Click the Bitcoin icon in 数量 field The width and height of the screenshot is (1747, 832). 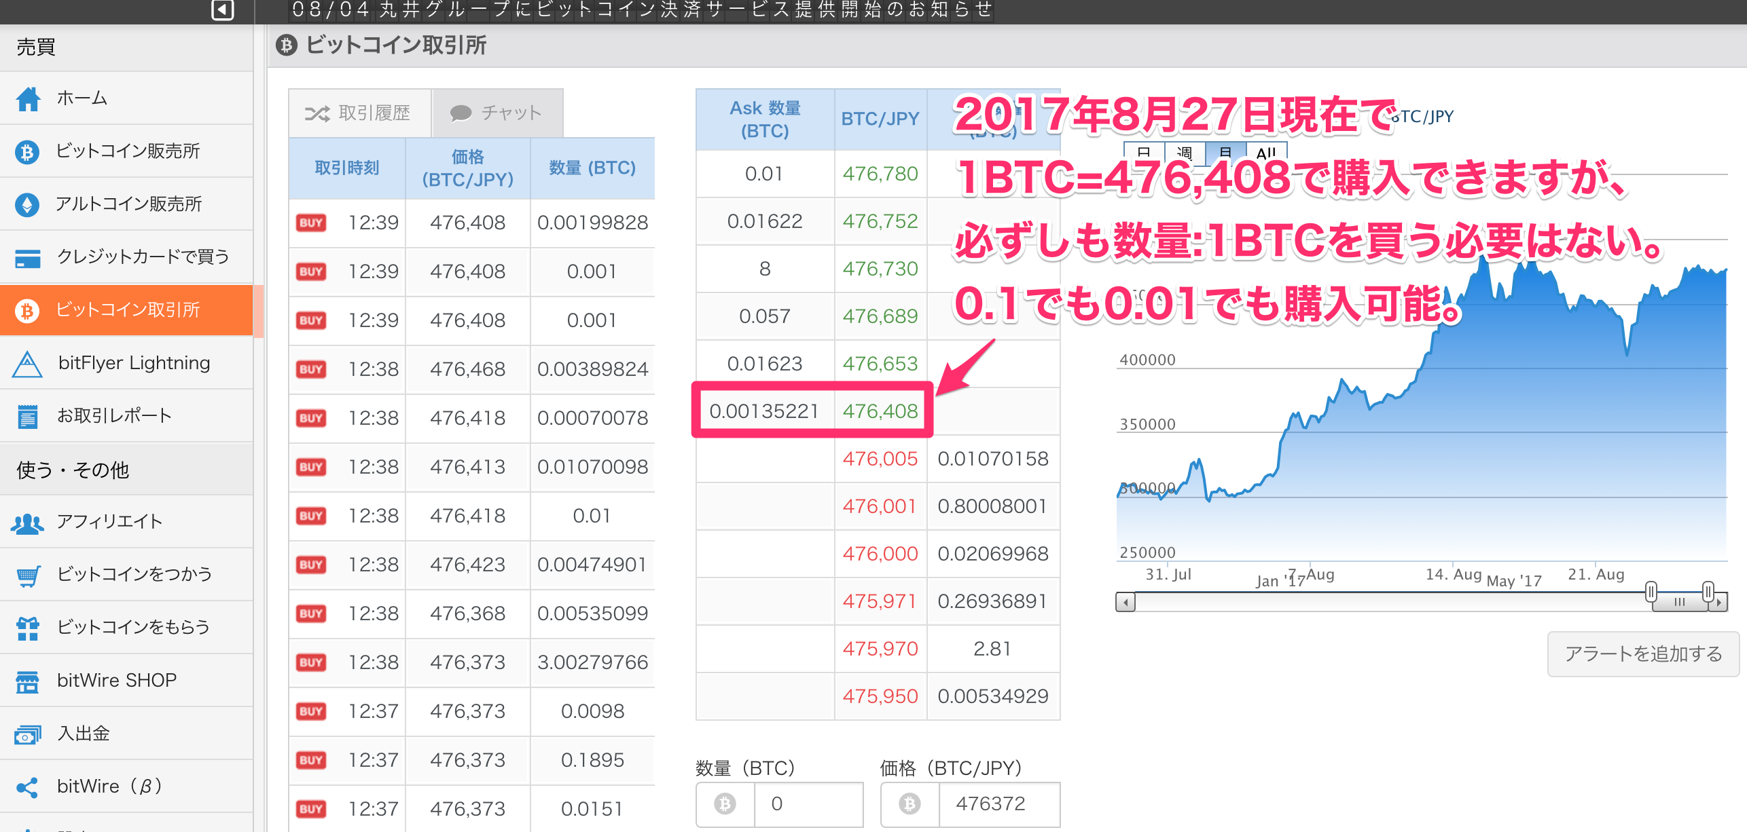point(725,804)
